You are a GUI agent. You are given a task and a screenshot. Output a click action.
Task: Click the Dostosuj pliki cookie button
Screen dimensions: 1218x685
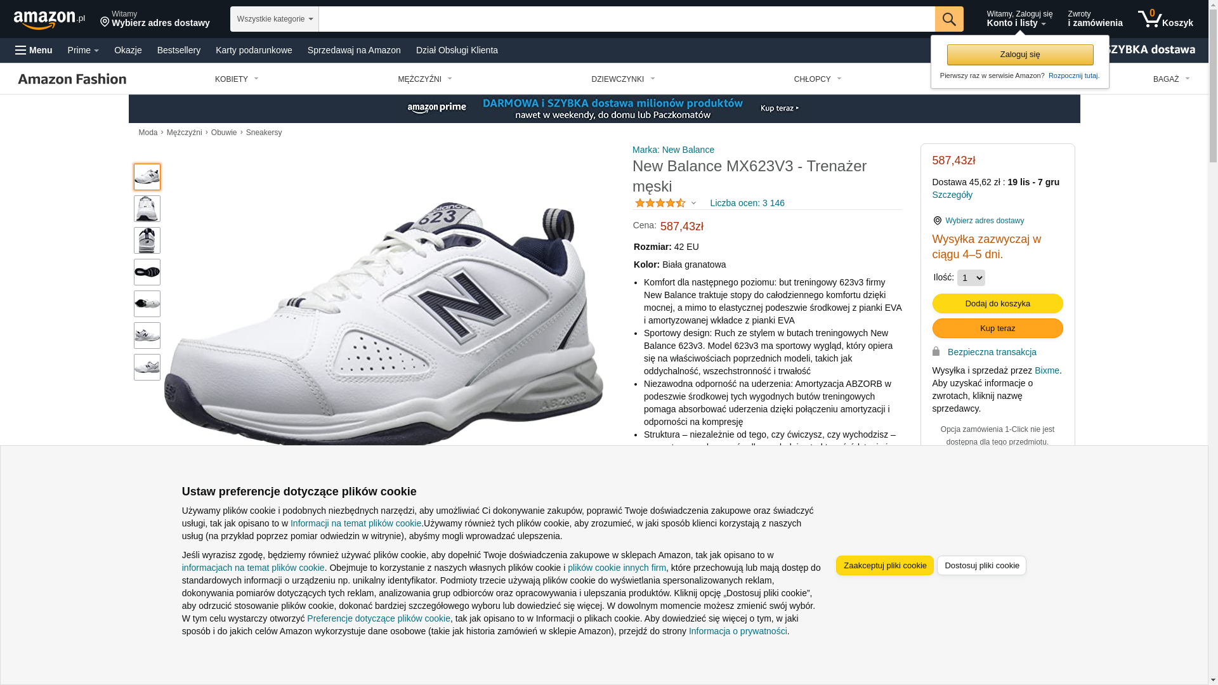tap(981, 566)
